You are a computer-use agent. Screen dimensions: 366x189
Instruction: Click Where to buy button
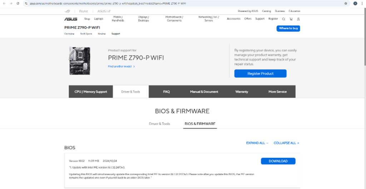(288, 28)
